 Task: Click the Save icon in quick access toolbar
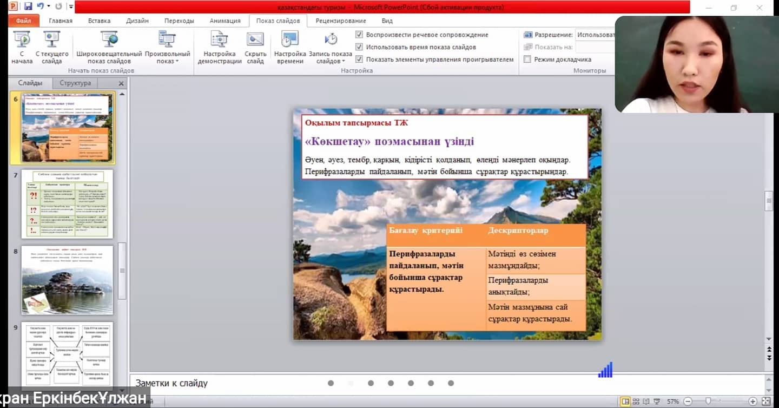(28, 6)
